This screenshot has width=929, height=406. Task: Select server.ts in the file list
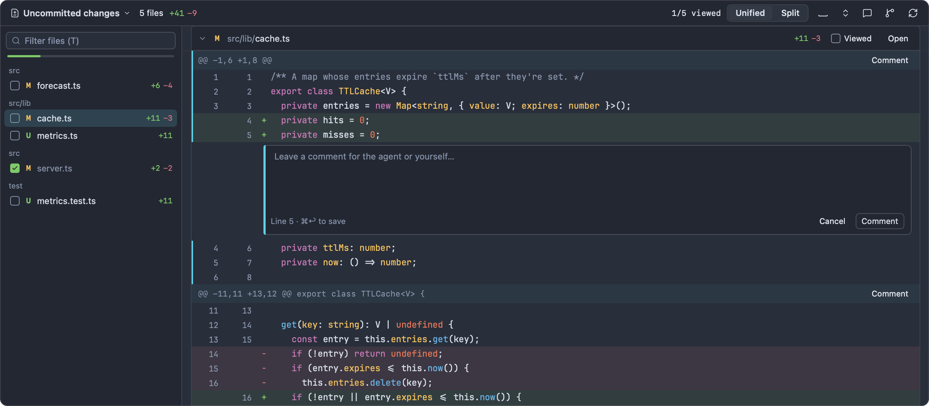91,168
